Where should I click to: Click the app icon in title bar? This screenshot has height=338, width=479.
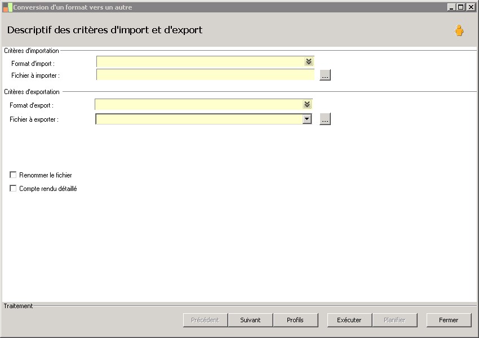click(x=7, y=7)
